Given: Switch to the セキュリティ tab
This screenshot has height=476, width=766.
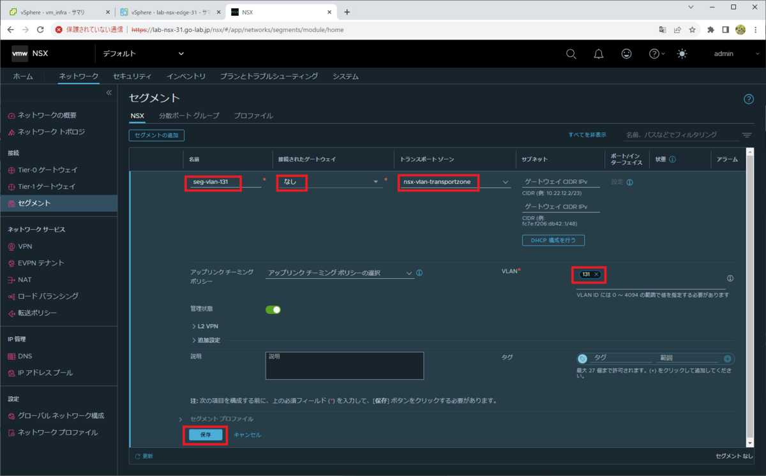Looking at the screenshot, I should tap(132, 77).
